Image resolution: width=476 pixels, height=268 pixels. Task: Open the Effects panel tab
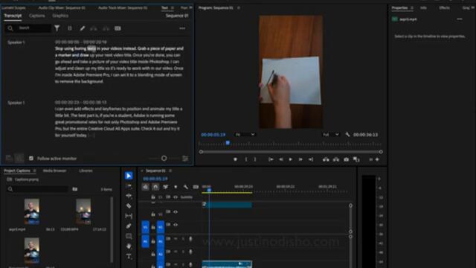coord(445,7)
